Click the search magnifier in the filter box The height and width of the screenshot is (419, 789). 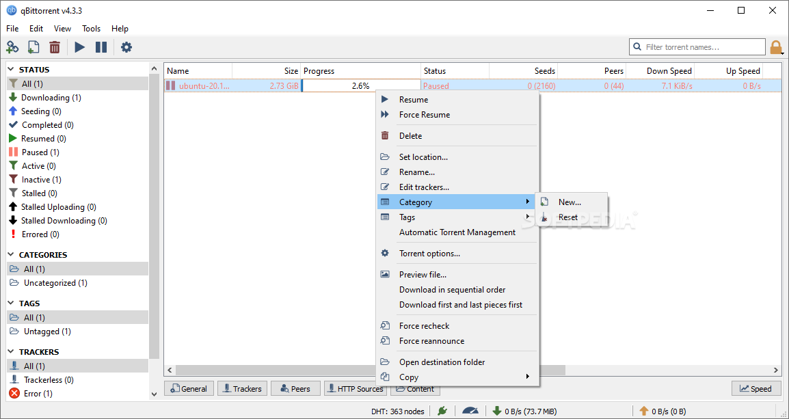(x=637, y=46)
